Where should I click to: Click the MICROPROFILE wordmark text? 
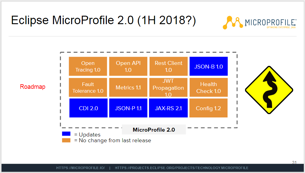[271, 23]
